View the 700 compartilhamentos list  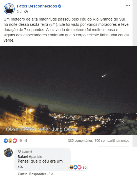112,141
